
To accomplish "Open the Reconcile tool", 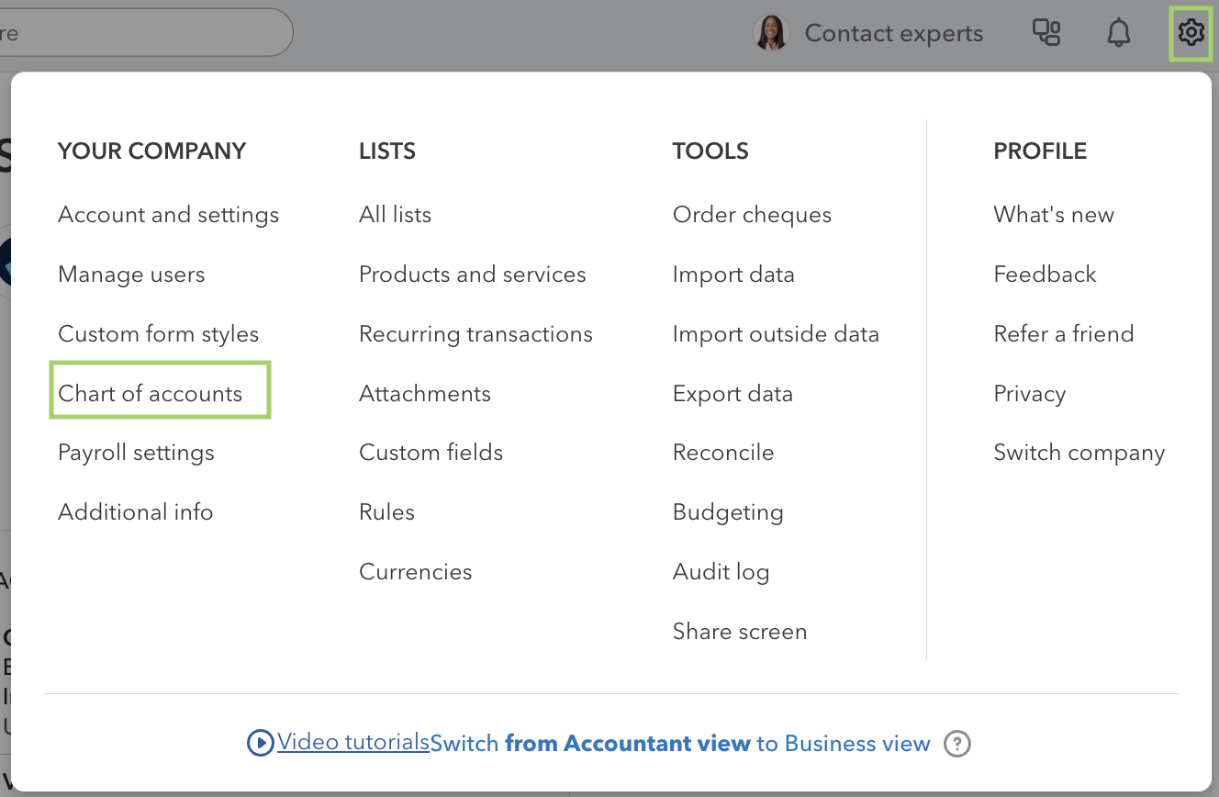I will [723, 453].
